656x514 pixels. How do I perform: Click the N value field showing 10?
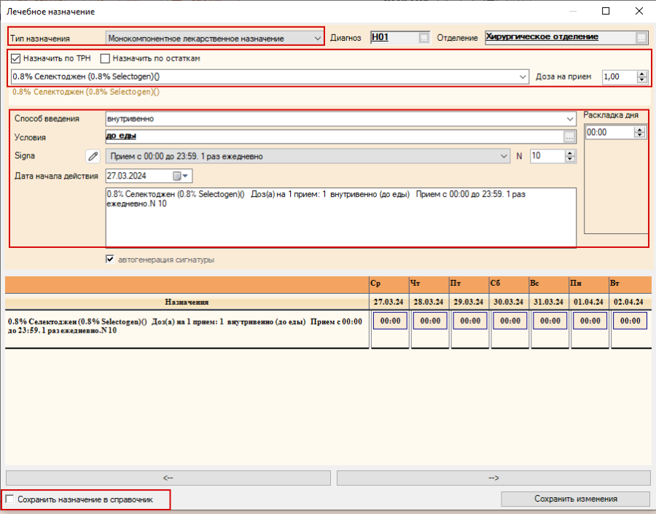pyautogui.click(x=547, y=156)
